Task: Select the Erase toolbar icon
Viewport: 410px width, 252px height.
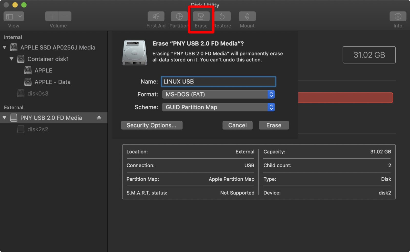Action: pyautogui.click(x=201, y=16)
